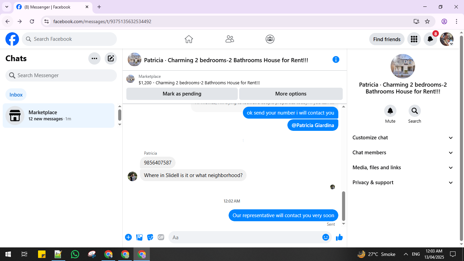Click the house listing photo in right panel
Image resolution: width=464 pixels, height=261 pixels.
click(x=403, y=66)
